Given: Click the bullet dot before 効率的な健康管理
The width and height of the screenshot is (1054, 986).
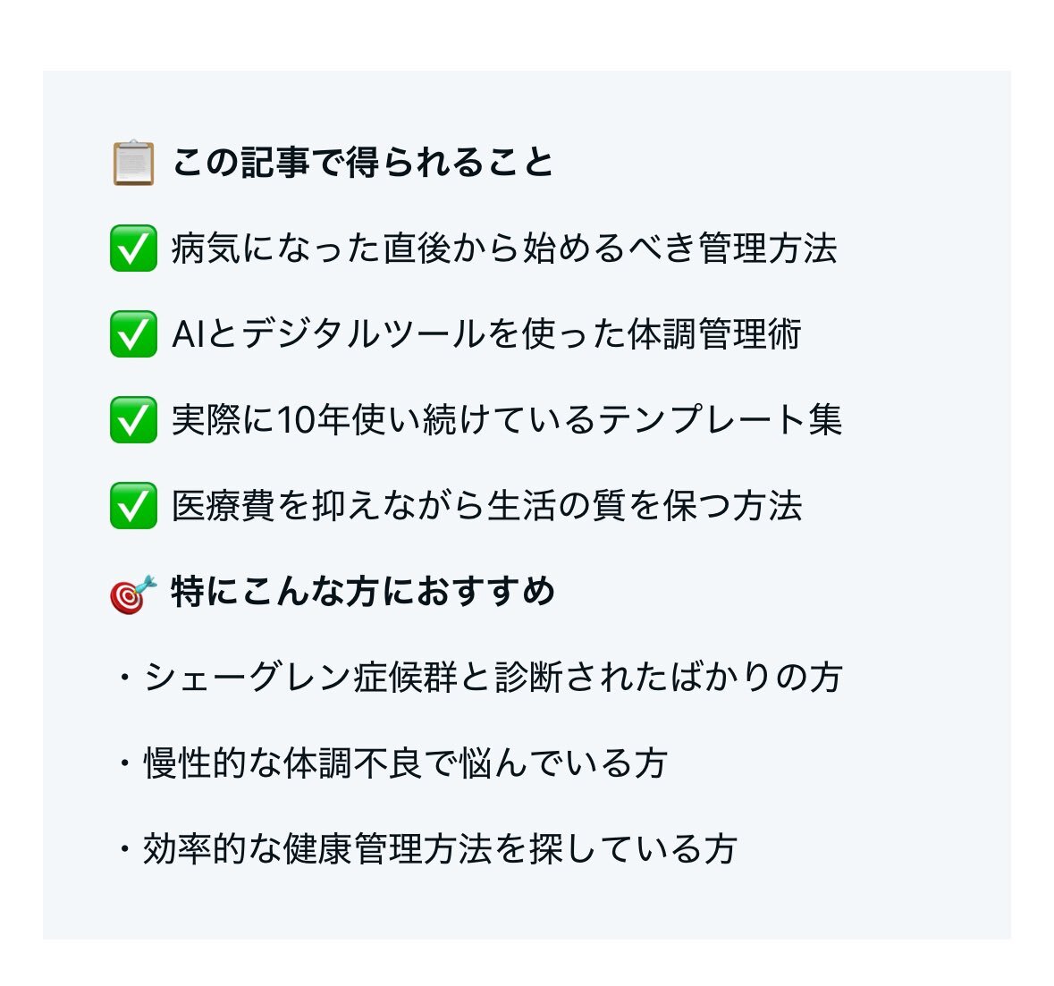Looking at the screenshot, I should pos(124,849).
